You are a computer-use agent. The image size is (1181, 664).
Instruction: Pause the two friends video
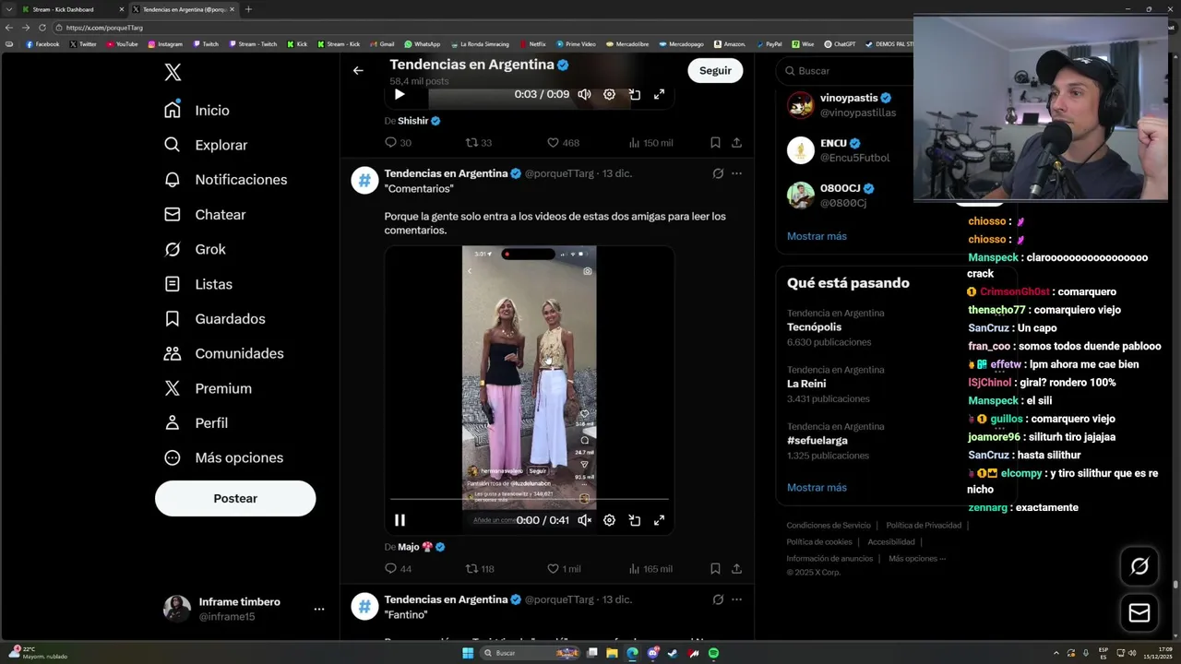point(400,520)
